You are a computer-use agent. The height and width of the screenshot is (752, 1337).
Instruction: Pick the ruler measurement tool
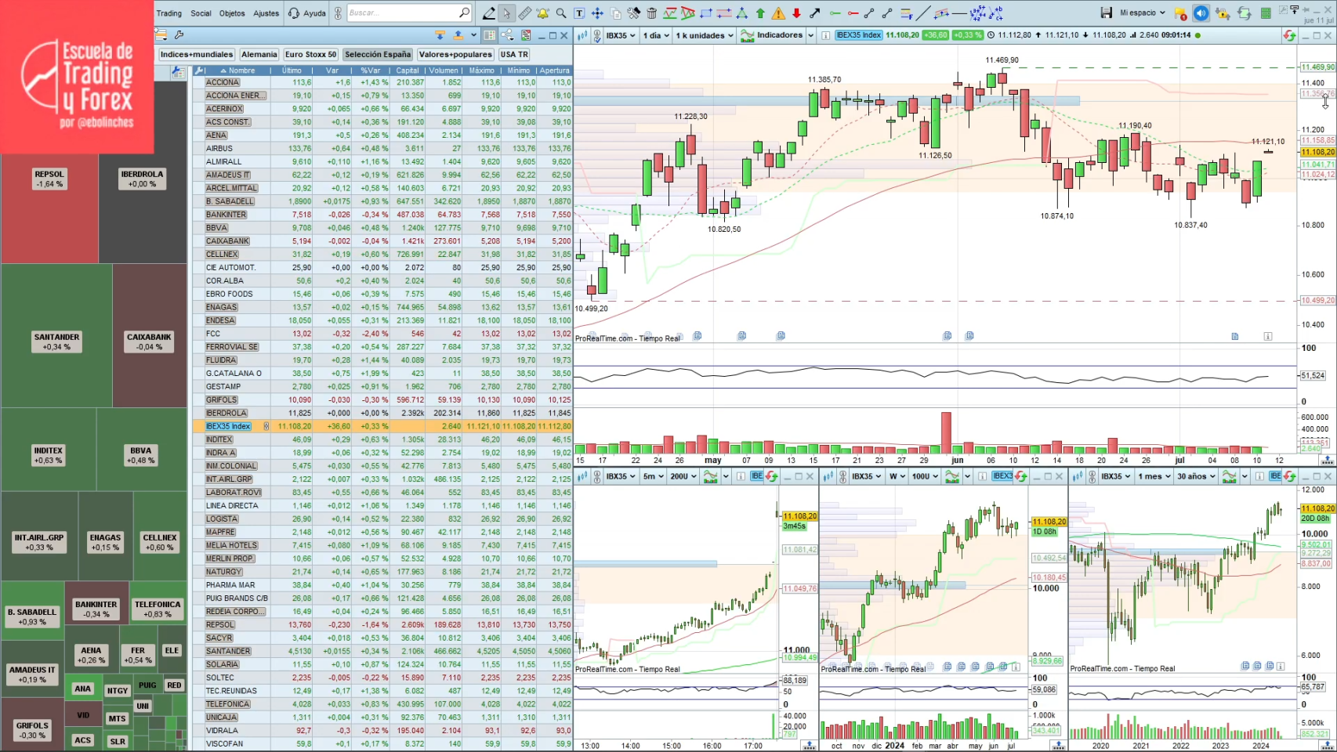tap(524, 13)
